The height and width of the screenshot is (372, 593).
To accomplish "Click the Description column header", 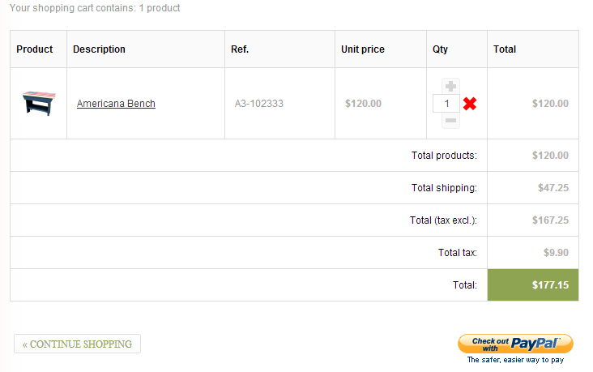I will [99, 49].
